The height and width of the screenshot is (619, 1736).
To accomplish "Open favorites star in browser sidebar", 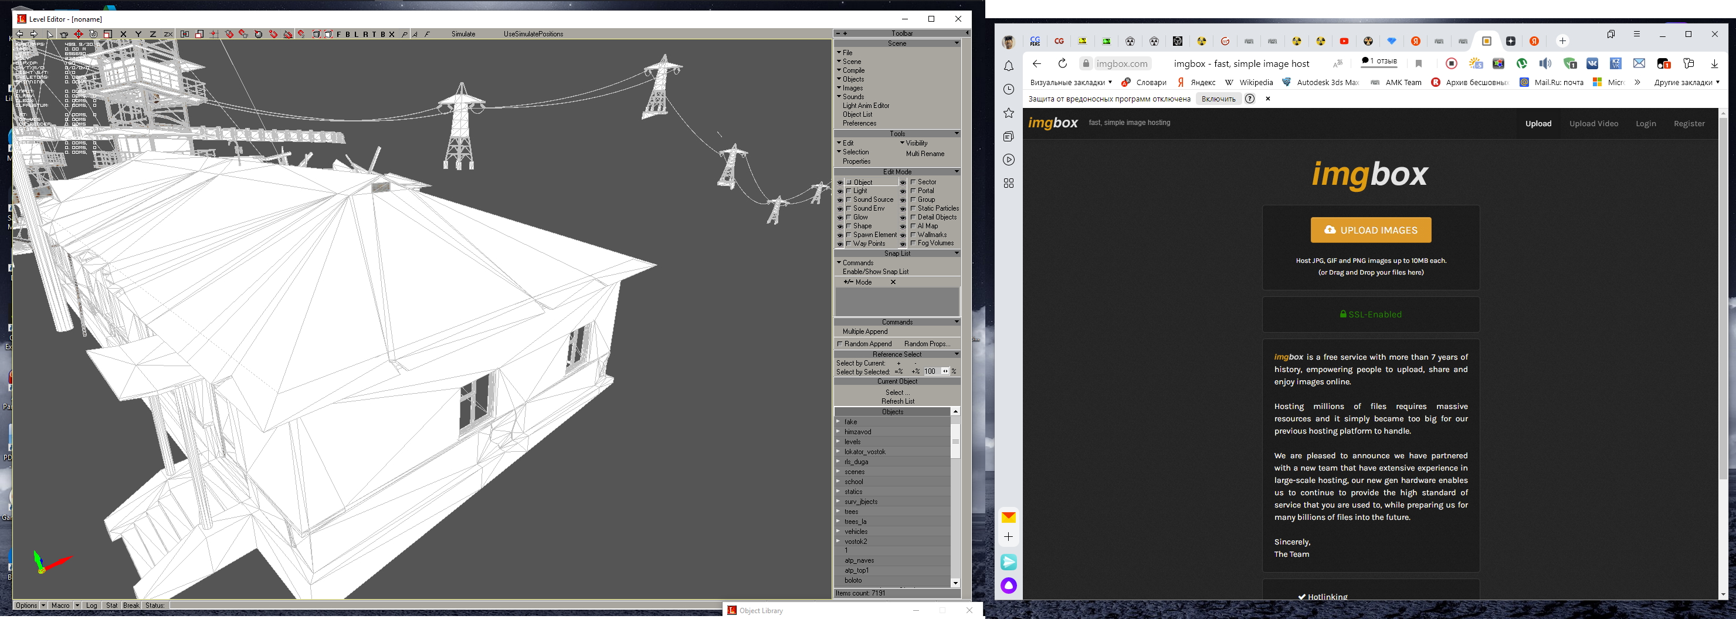I will point(1009,113).
